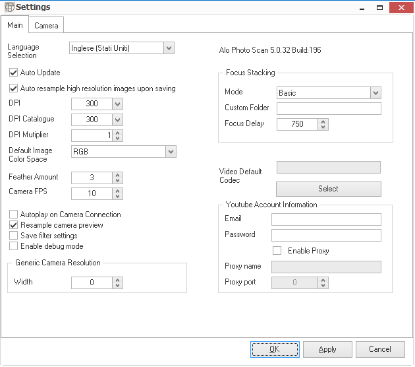Image resolution: width=415 pixels, height=367 pixels.
Task: Increase the Camera FPS value
Action: 117,191
